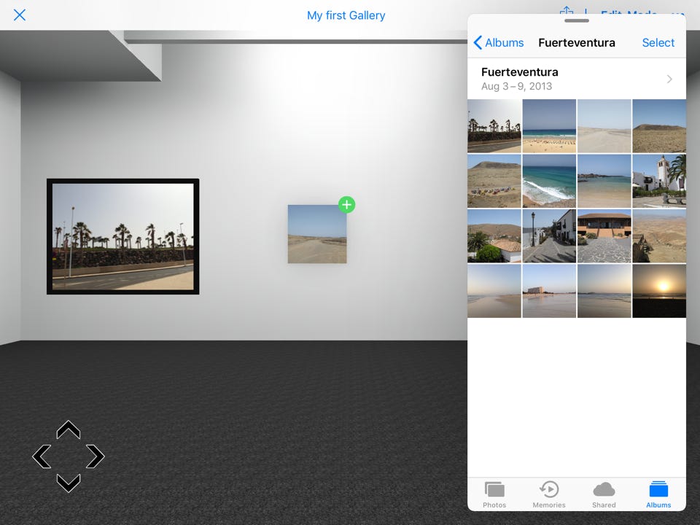Switch to the Albums tab
700x525 pixels.
658,494
